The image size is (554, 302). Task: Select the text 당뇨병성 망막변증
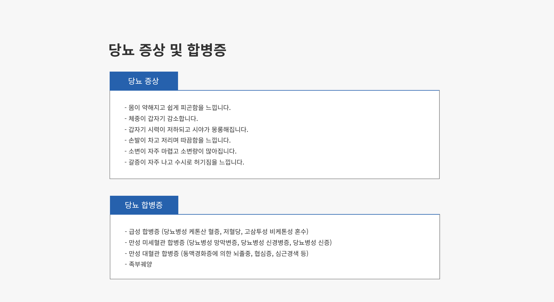214,243
